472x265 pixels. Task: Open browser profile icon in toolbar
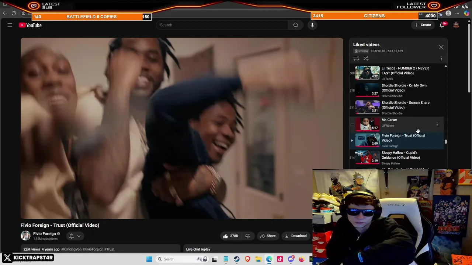click(x=448, y=13)
